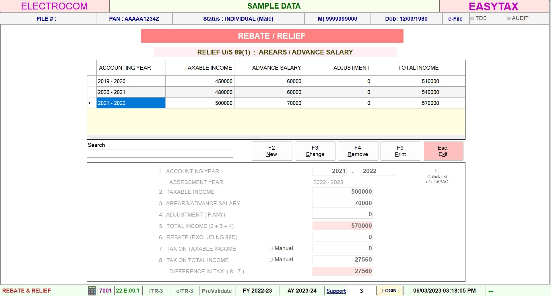Click the Rebate (excluding 88D) field
551x296 pixels.
click(342, 237)
